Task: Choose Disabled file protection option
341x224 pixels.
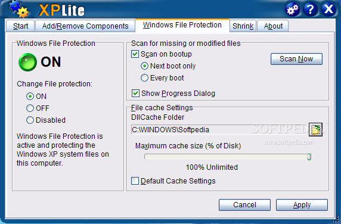Action: coord(30,120)
